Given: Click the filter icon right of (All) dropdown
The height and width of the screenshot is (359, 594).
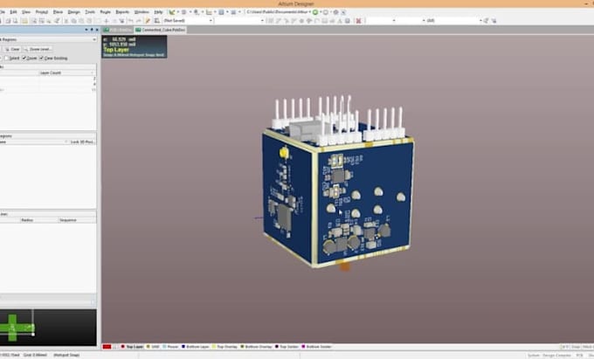Looking at the screenshot, I should 487,20.
